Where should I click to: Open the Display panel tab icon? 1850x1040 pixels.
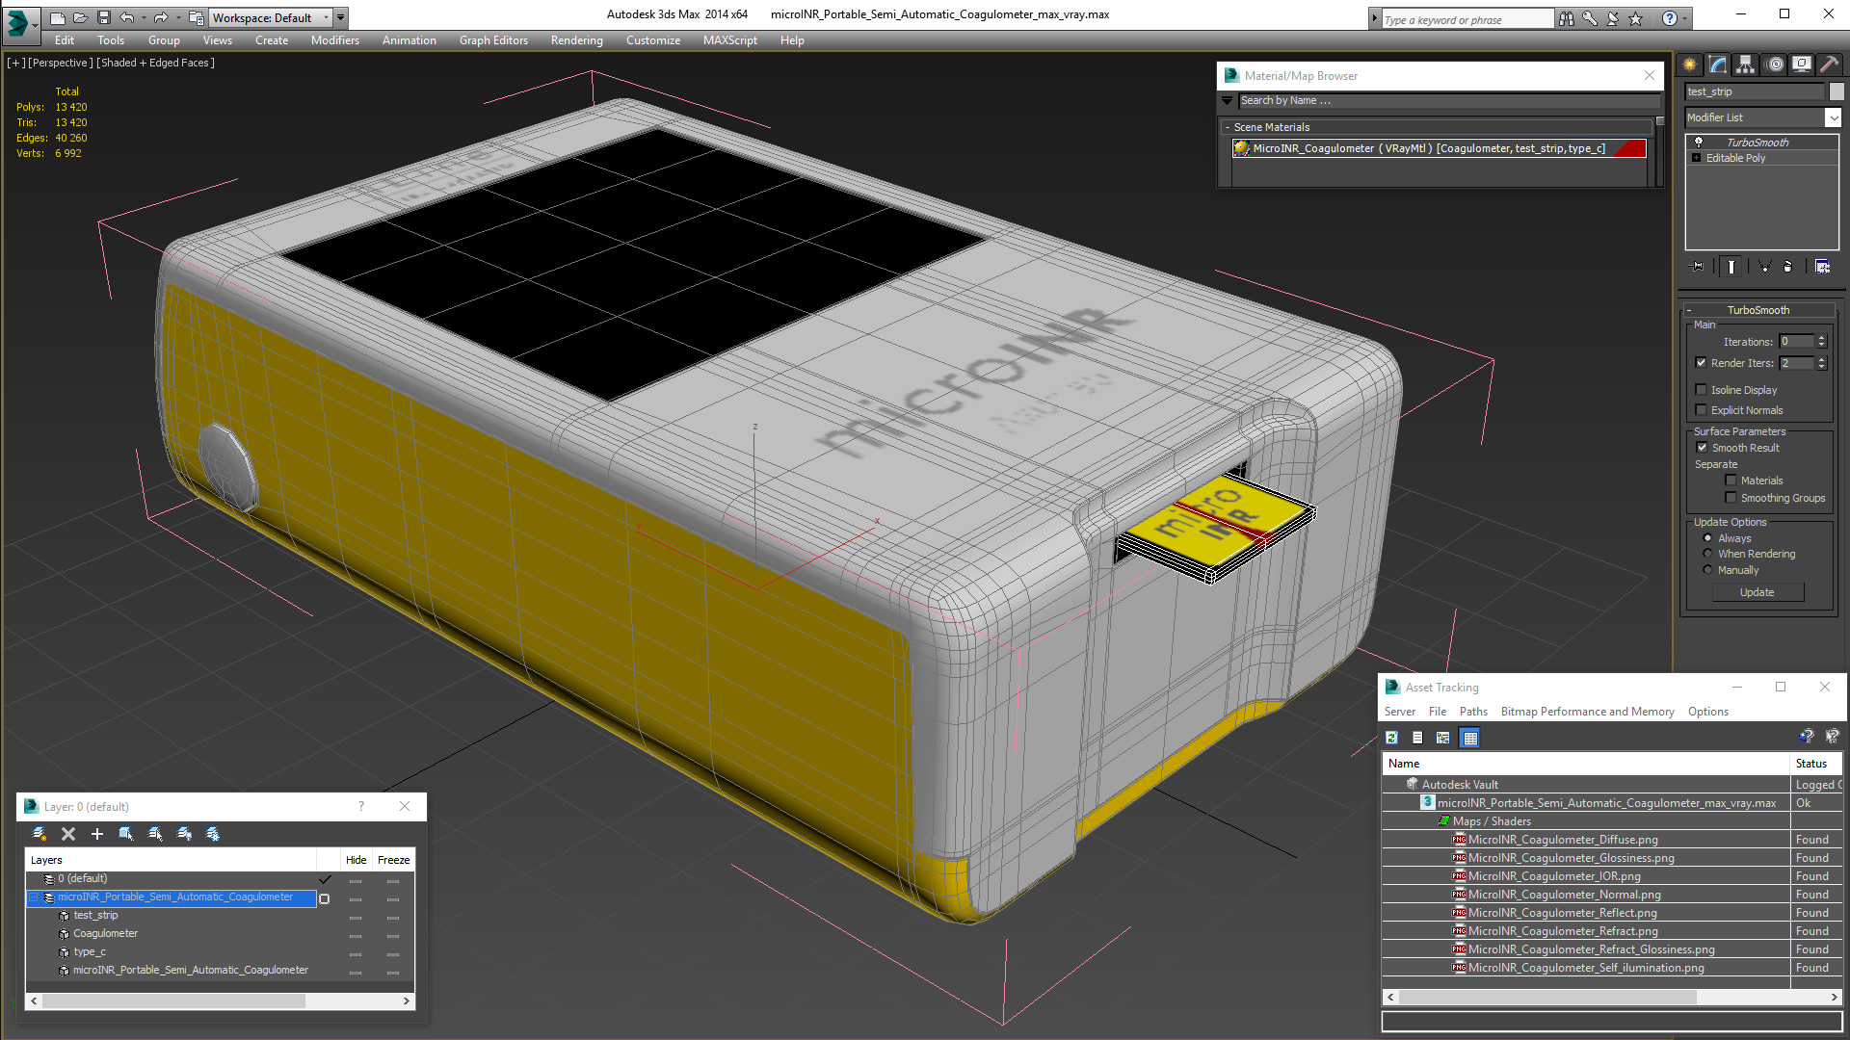1801,65
